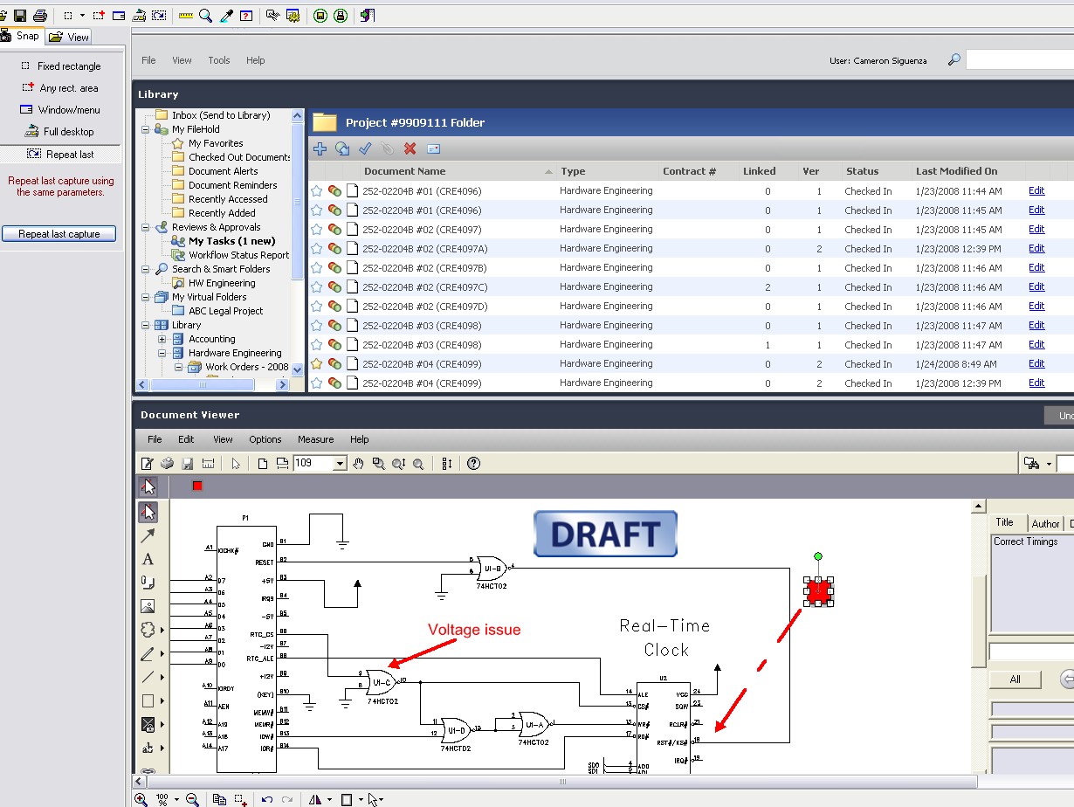Toggle the favorite star for 252-02204B #01
This screenshot has height=807, width=1074.
click(316, 190)
